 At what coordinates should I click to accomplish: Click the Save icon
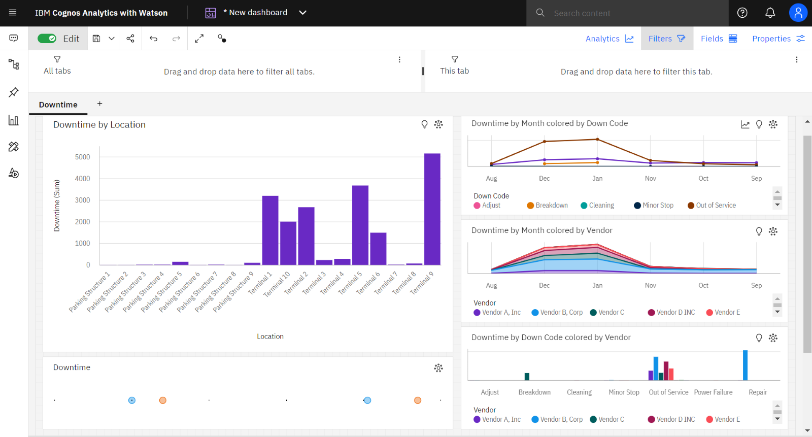[96, 39]
